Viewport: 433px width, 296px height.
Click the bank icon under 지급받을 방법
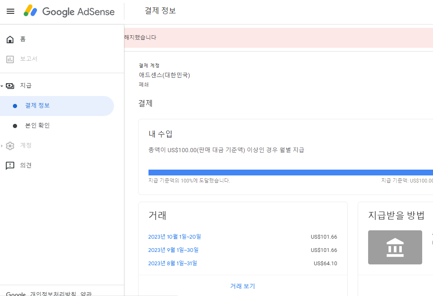pyautogui.click(x=395, y=247)
